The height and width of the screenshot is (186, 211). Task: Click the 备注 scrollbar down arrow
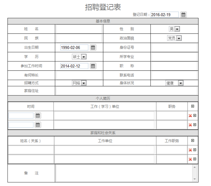195,179
